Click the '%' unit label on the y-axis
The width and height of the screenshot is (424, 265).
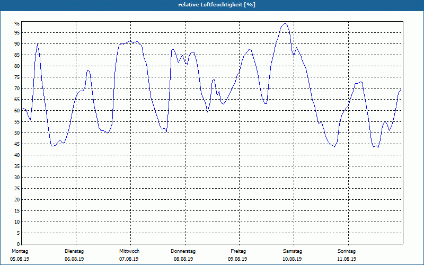[17, 24]
